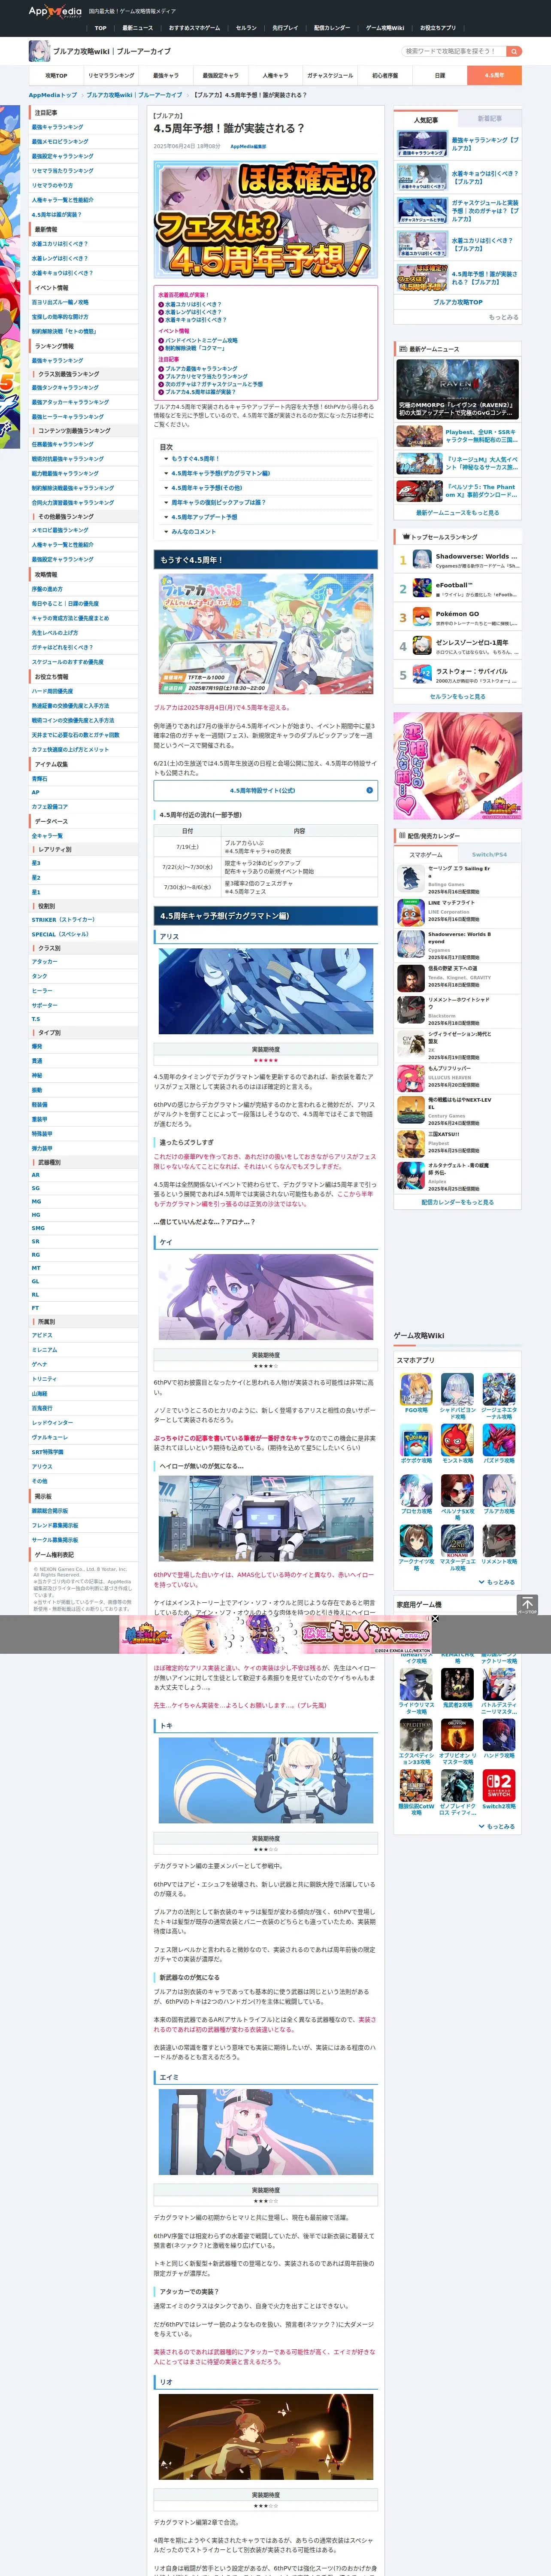Viewport: 551px width, 2576px height.
Task: Open パズドラ攻略 app icon
Action: pyautogui.click(x=499, y=1440)
